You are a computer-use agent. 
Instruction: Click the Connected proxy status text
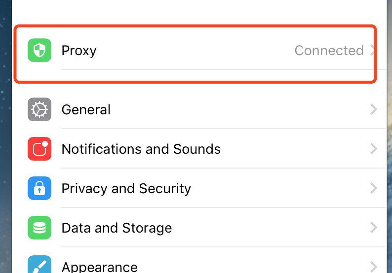click(329, 50)
